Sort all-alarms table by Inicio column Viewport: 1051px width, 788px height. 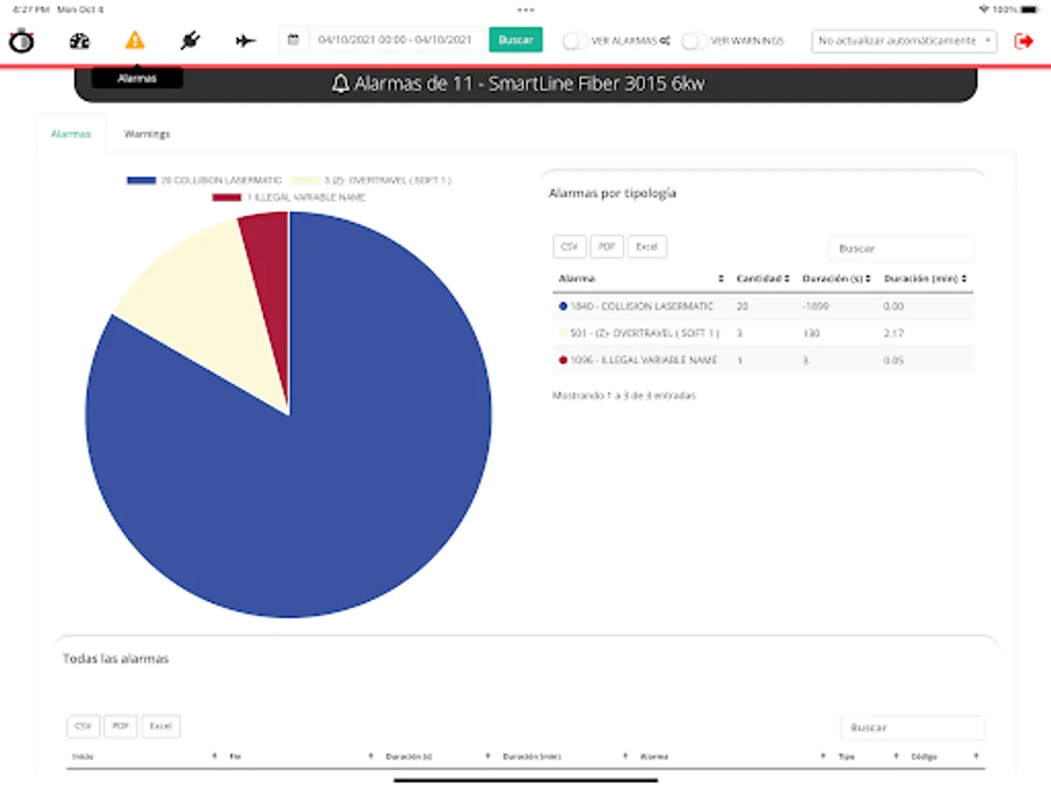click(145, 756)
